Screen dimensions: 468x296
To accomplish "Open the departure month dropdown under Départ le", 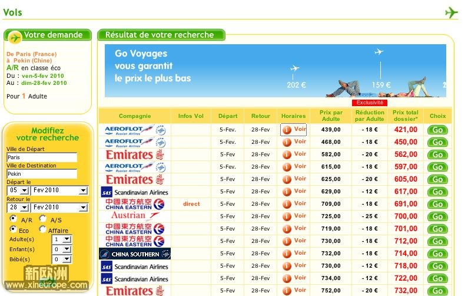I will click(59, 190).
